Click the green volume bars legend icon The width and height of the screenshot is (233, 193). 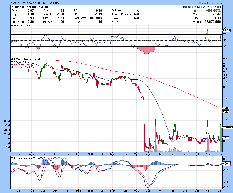pyautogui.click(x=12, y=67)
